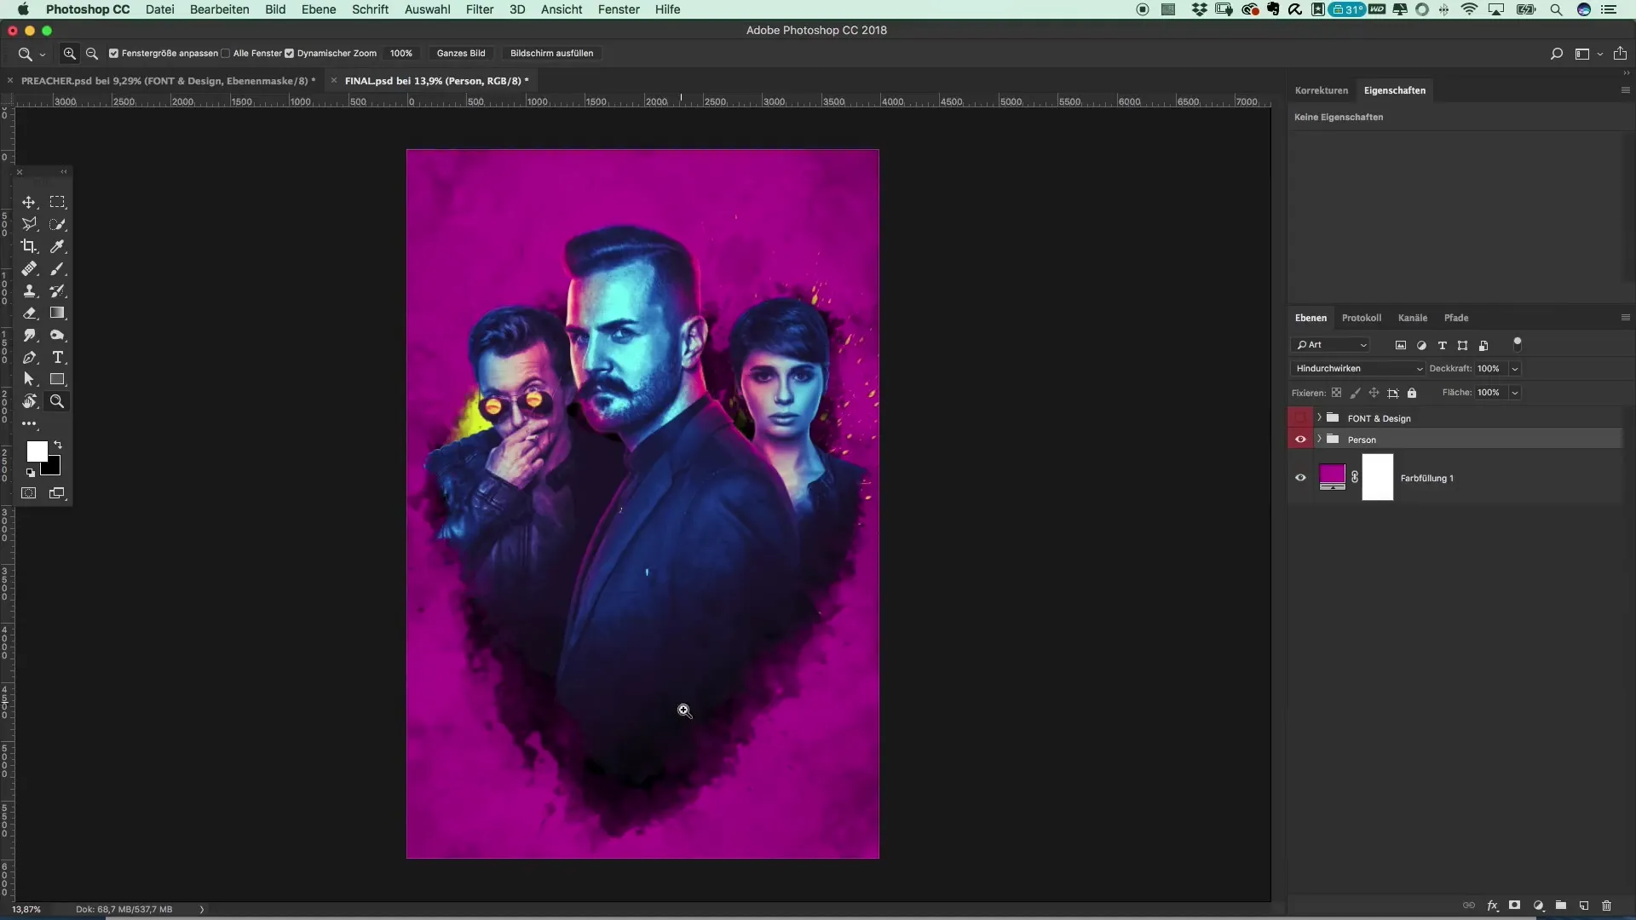Select the Healing Brush tool
Viewport: 1636px width, 920px height.
pyautogui.click(x=29, y=268)
